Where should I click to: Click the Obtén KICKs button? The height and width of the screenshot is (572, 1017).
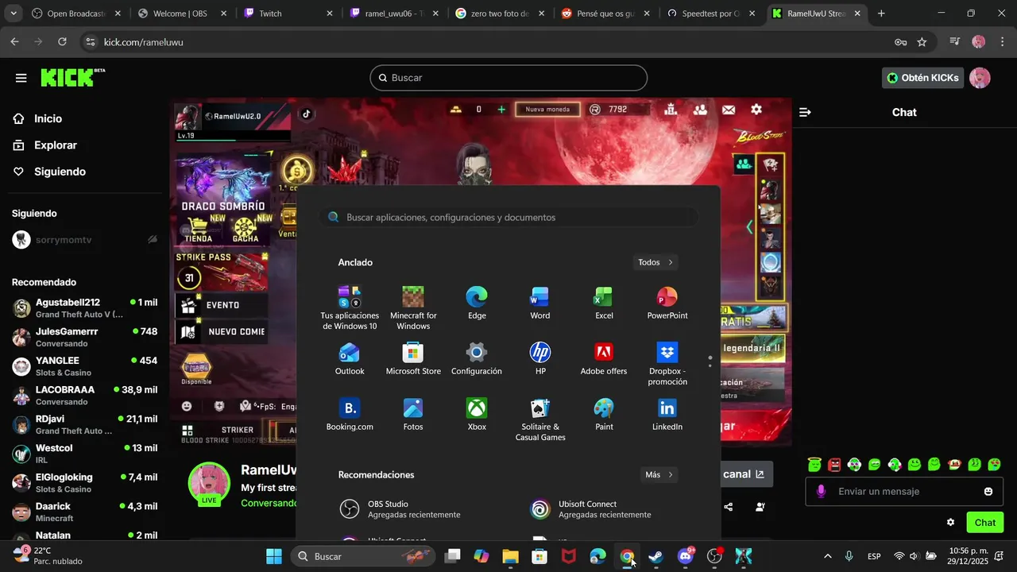tap(922, 78)
